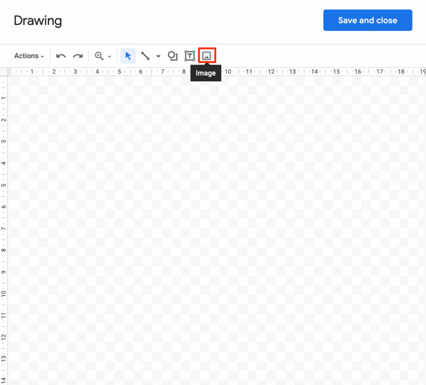
Task: Click the Save and close button
Action: [x=367, y=20]
